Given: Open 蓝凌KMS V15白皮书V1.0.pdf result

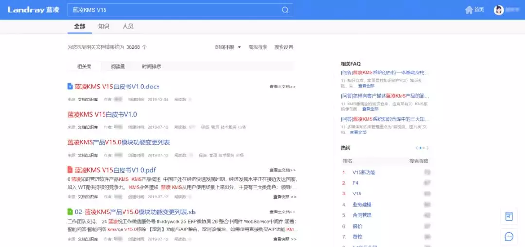Looking at the screenshot, I should 115,170.
